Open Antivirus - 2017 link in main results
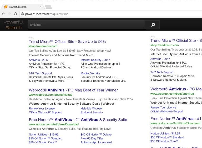 (x=39, y=60)
